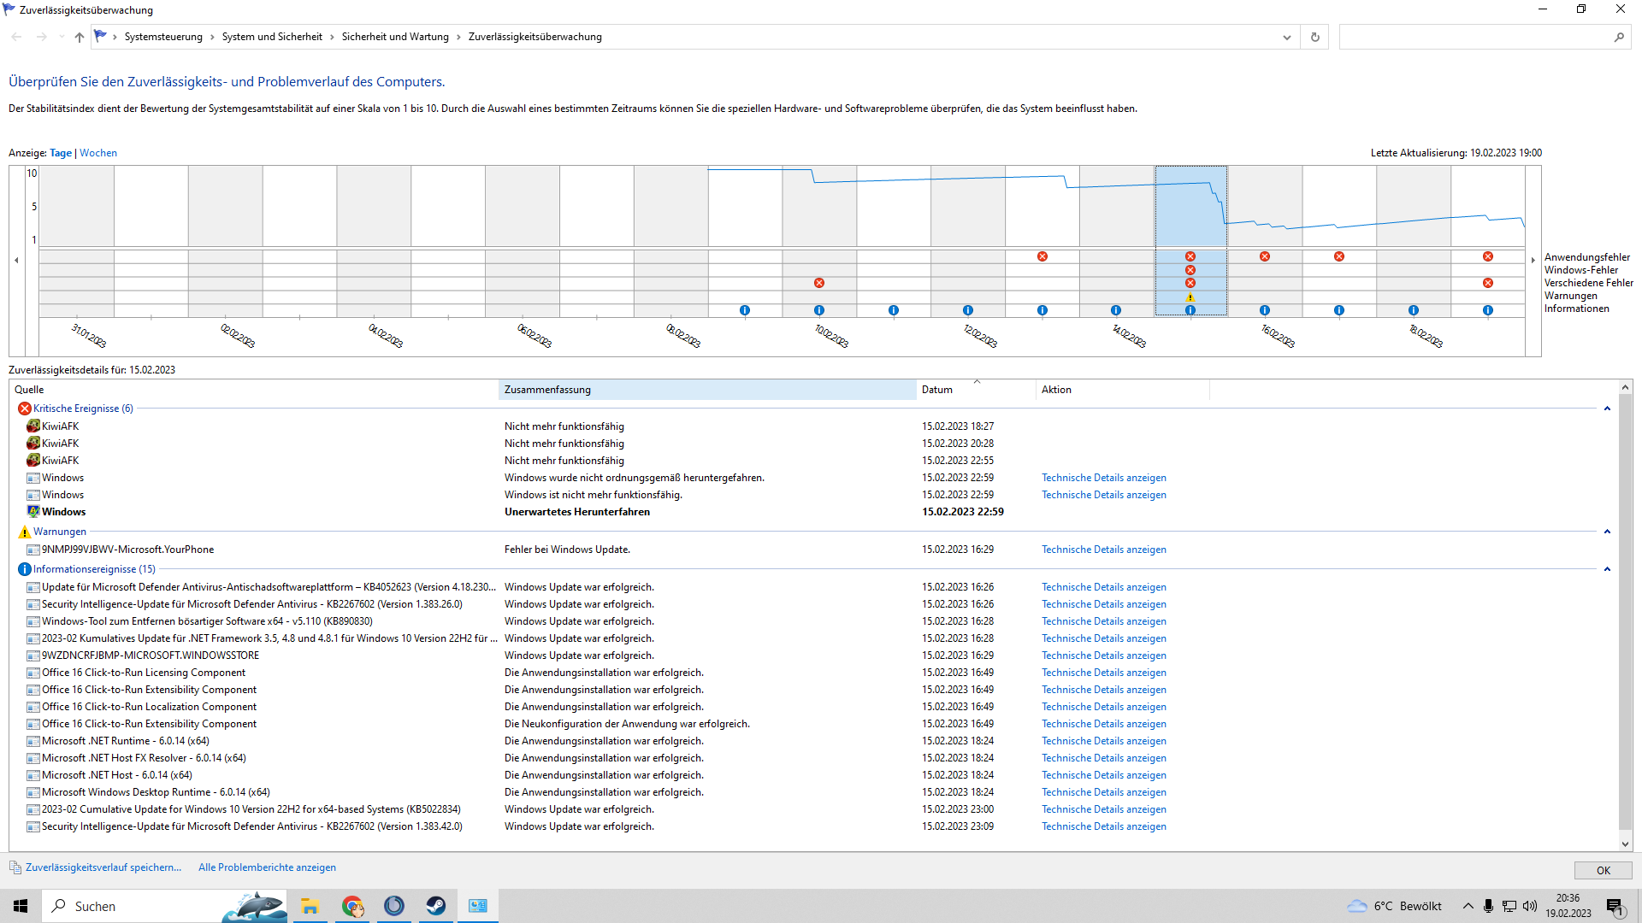Switch the chart view to Wochen
Screen dimensions: 1642x923
coord(98,153)
